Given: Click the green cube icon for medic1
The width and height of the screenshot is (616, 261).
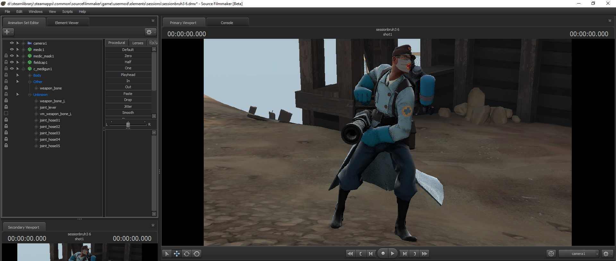Looking at the screenshot, I should [x=30, y=50].
